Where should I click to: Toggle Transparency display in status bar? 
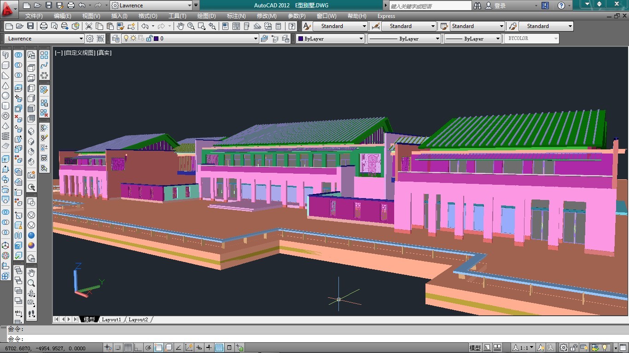click(x=219, y=348)
